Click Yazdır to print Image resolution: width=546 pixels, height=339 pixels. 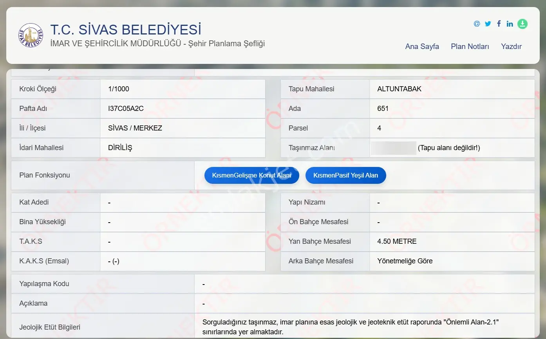(x=511, y=46)
